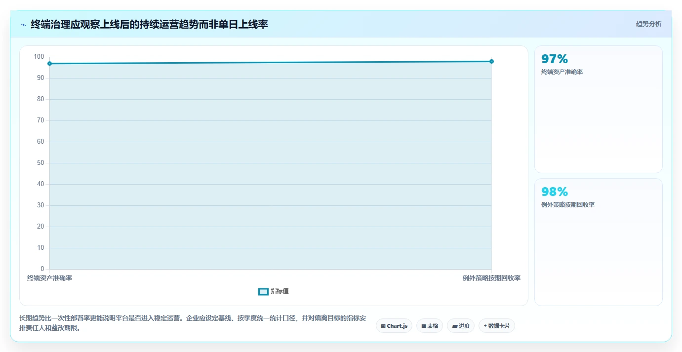Click the 指标值 legend color box

point(263,292)
